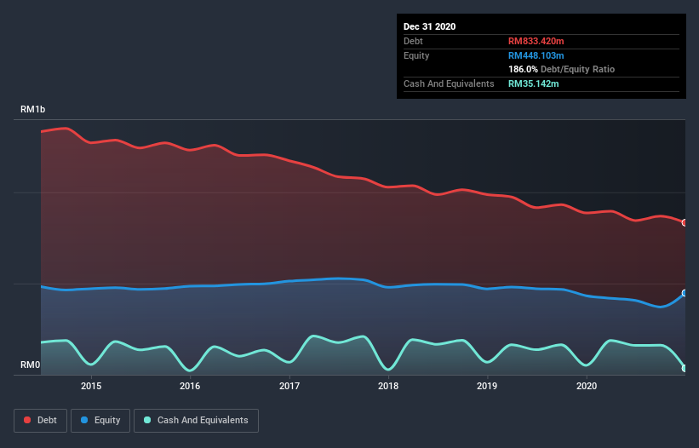Click the Dec 31 2020 tooltip date

tap(429, 26)
